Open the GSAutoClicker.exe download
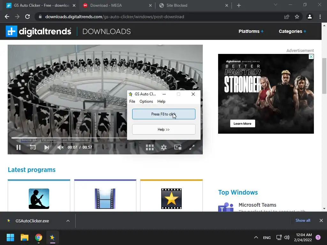Screen dimensions: 327x245 pos(32,221)
